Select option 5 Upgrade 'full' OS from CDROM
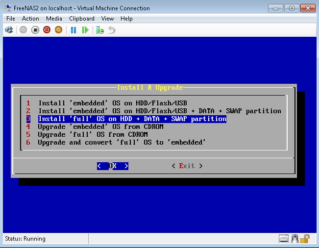Viewport: 319px width, 248px height. tap(87, 134)
